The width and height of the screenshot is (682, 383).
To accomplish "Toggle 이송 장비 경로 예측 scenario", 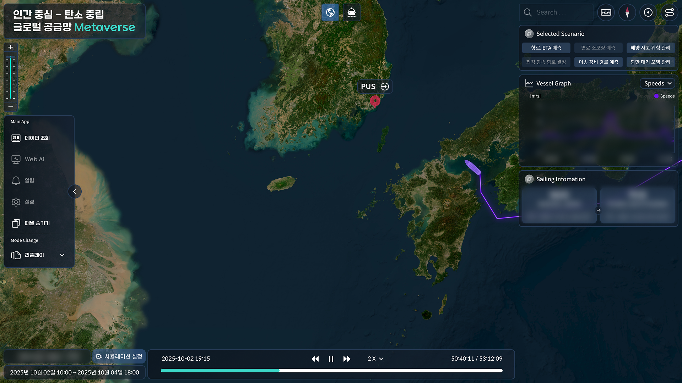I will tap(599, 62).
